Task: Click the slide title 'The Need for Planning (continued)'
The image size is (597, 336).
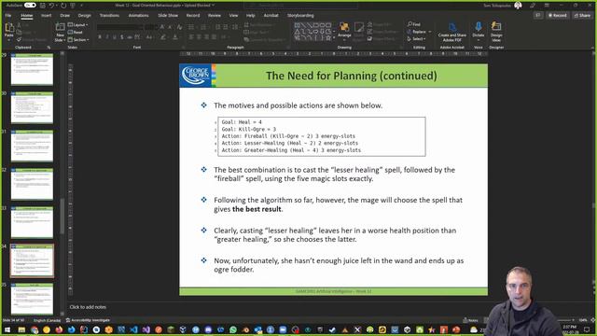Action: [352, 76]
